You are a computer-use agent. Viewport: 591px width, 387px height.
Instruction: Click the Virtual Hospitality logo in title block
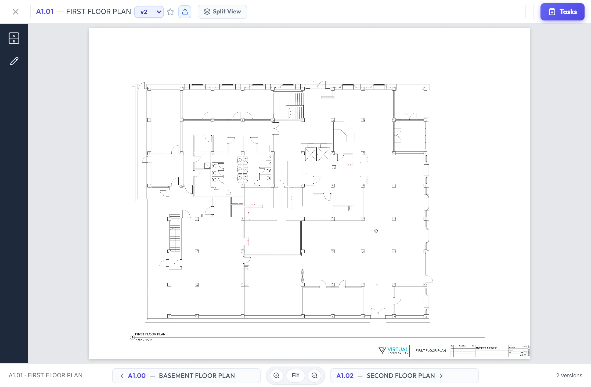(x=394, y=351)
